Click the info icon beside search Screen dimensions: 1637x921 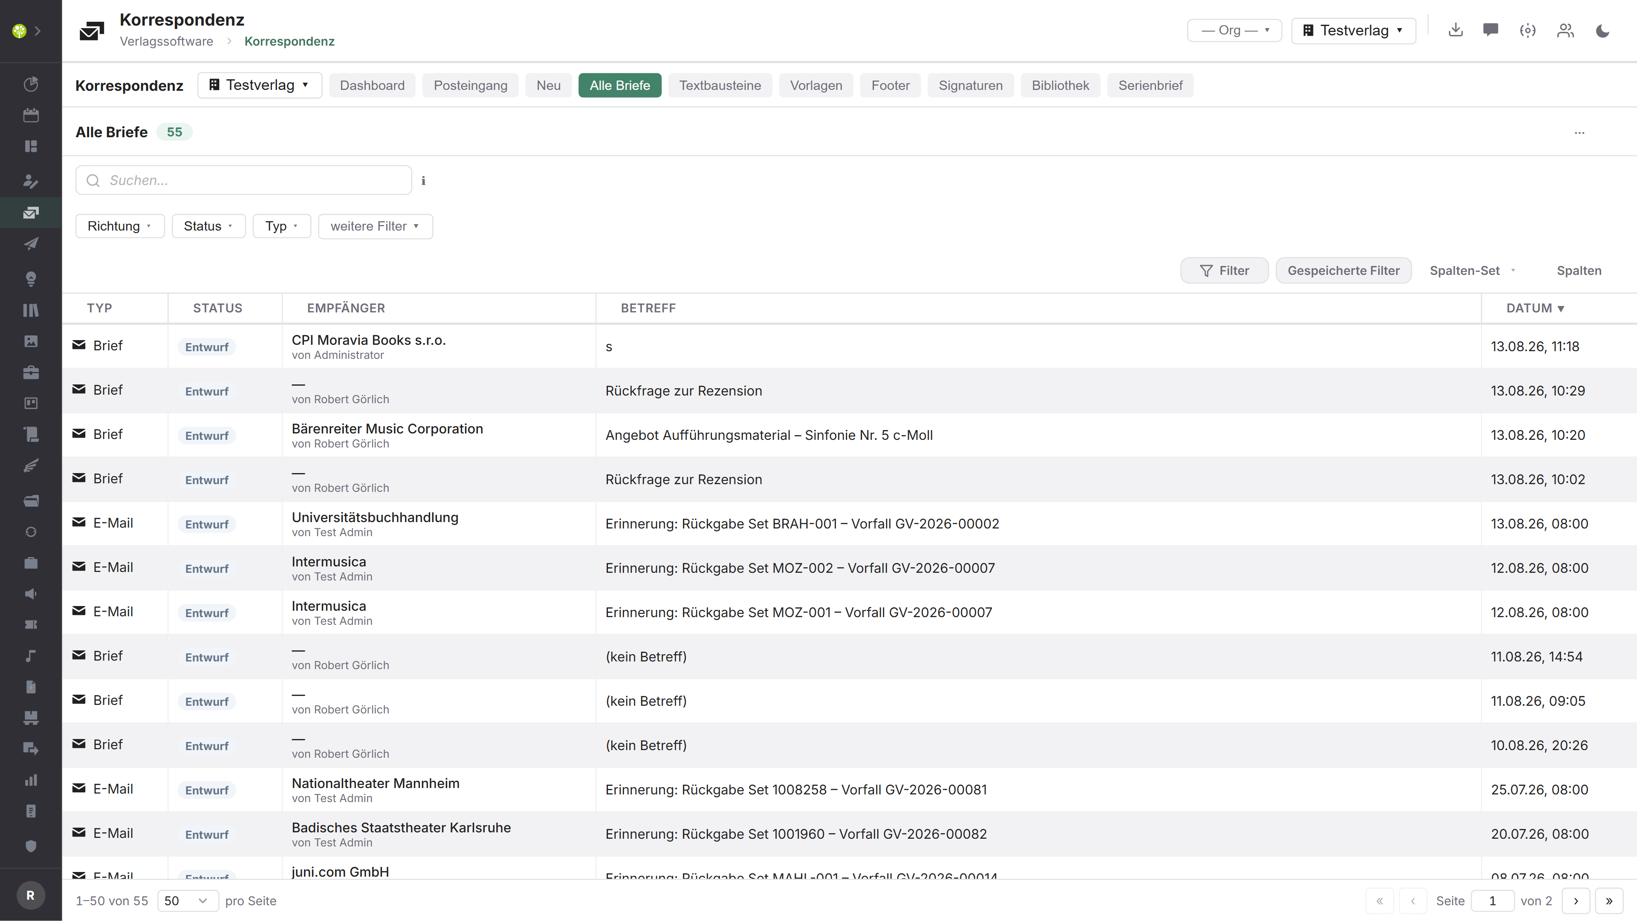[424, 181]
